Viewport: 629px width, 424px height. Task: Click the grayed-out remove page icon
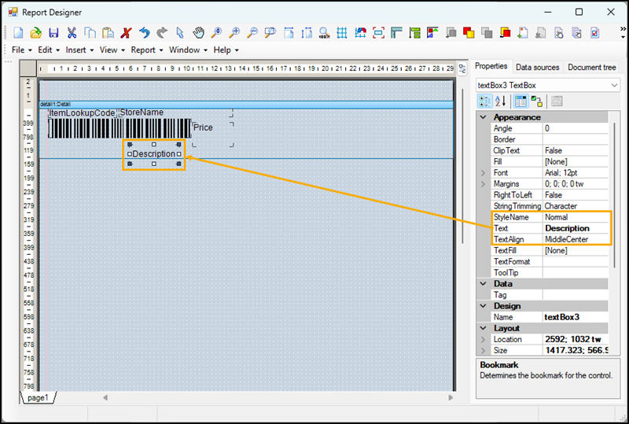(541, 32)
